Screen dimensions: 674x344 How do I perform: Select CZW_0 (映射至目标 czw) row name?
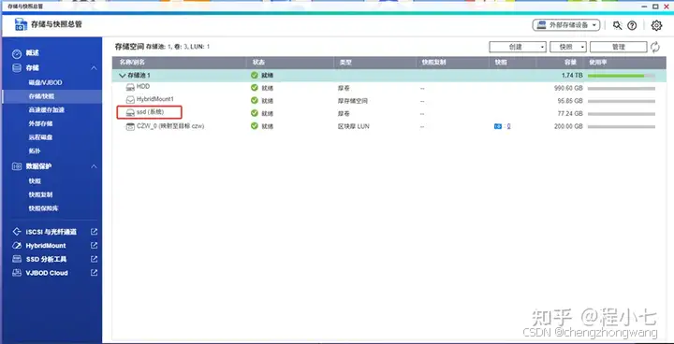click(170, 126)
